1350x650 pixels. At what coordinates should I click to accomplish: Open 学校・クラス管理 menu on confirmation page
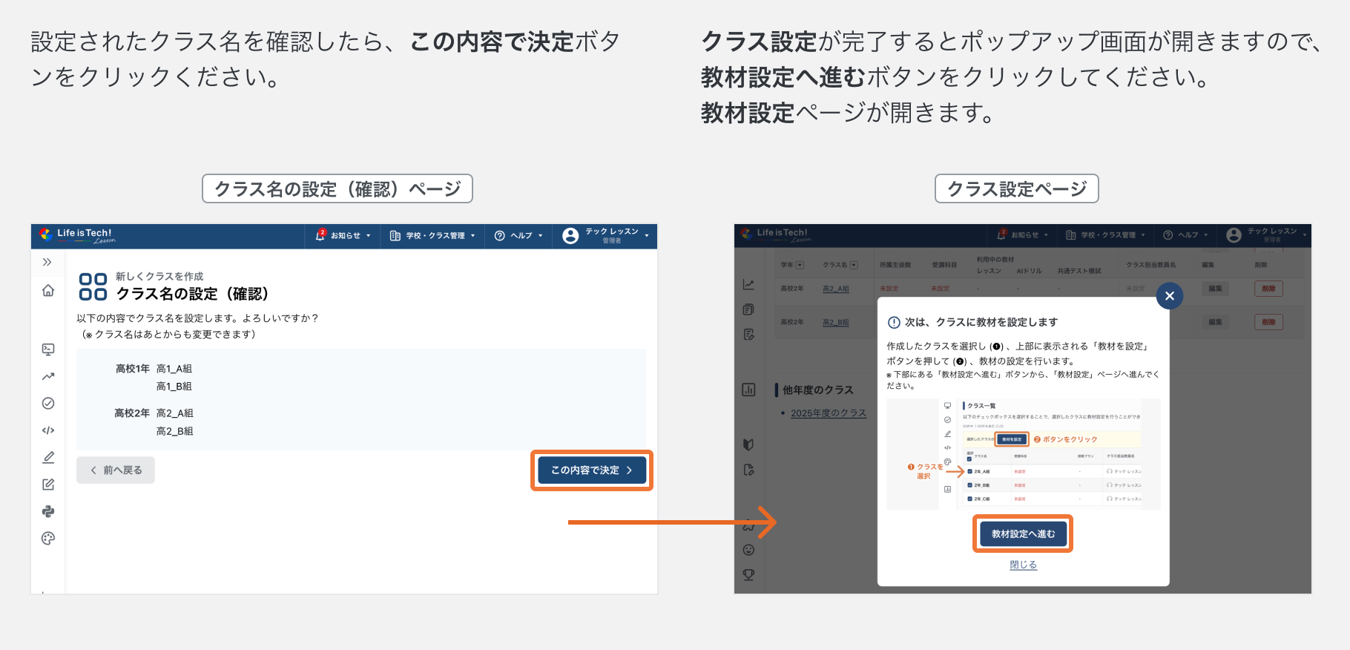coord(432,236)
